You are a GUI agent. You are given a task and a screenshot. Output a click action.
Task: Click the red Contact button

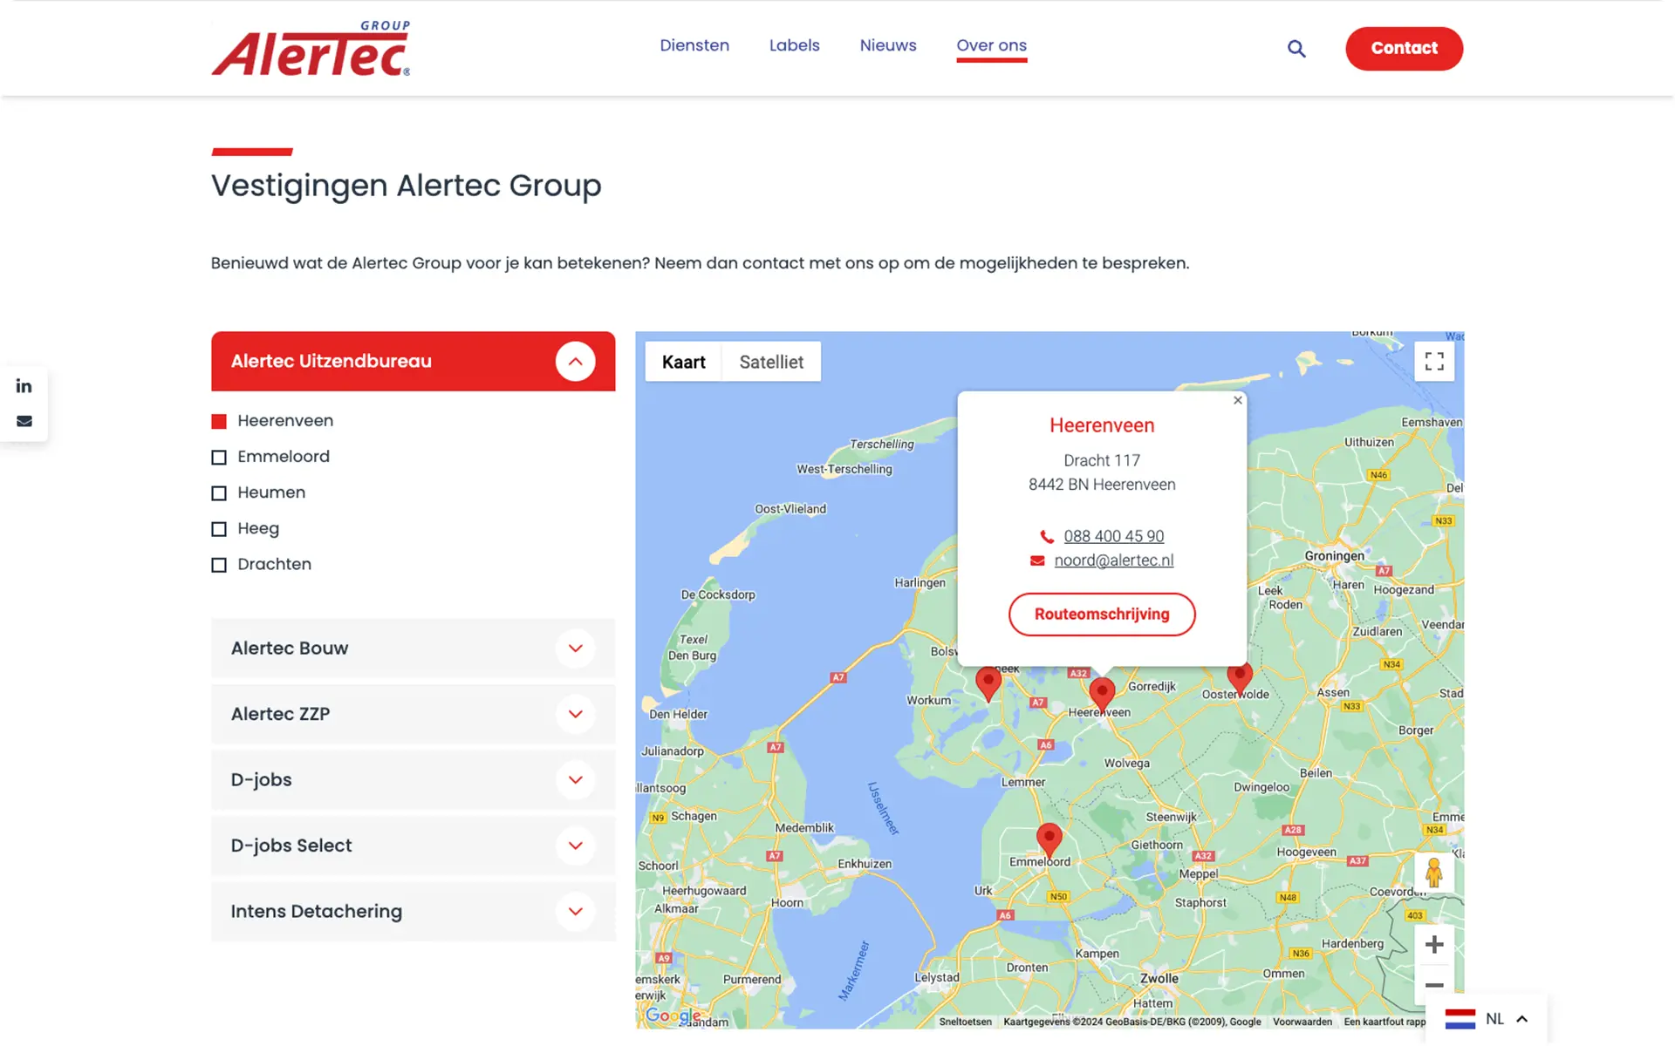1404,49
